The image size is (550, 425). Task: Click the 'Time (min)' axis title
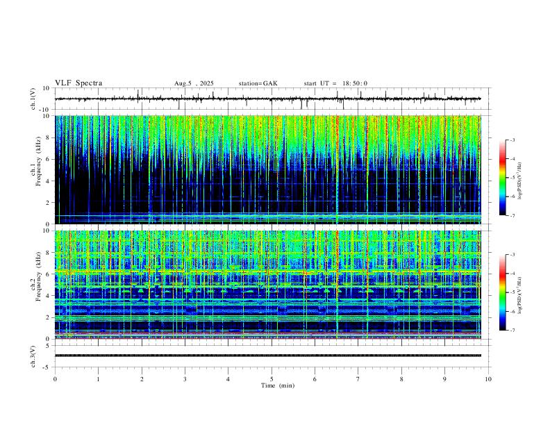tap(278, 385)
